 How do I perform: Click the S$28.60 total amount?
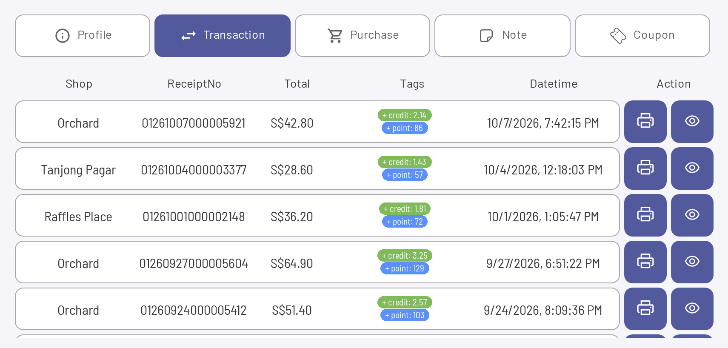click(x=292, y=170)
